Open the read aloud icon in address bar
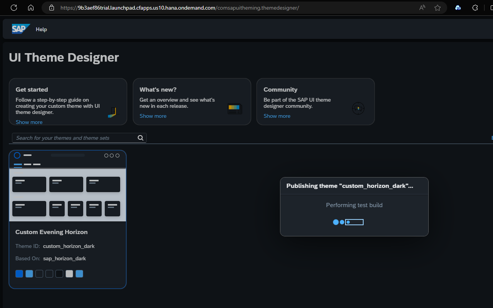The image size is (493, 308). point(422,8)
